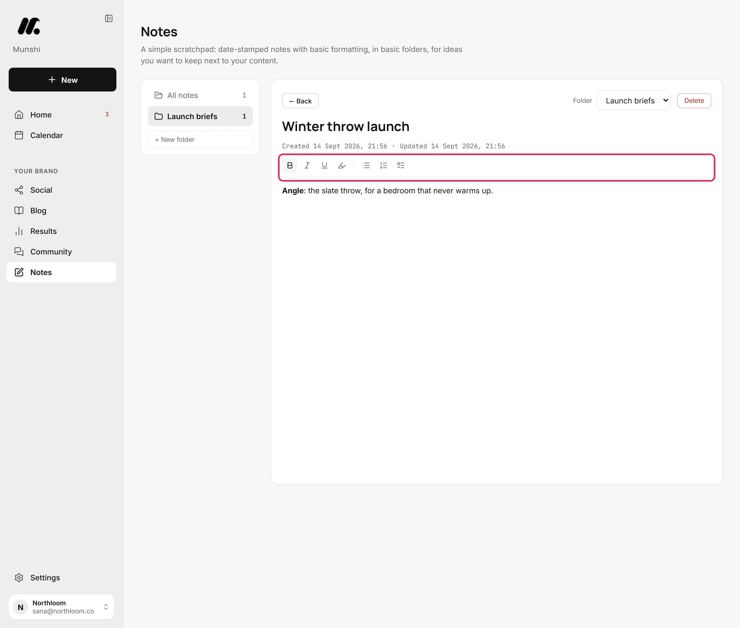Screen dimensions: 740x628
Task: Open the Results section
Action: [x=61, y=231]
